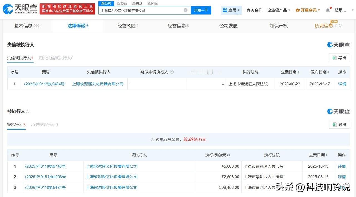The image size is (356, 197).
Task: Open company link in 失信被执行人 row
Action: pyautogui.click(x=98, y=84)
